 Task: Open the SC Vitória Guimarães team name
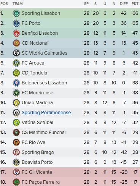click(45, 53)
